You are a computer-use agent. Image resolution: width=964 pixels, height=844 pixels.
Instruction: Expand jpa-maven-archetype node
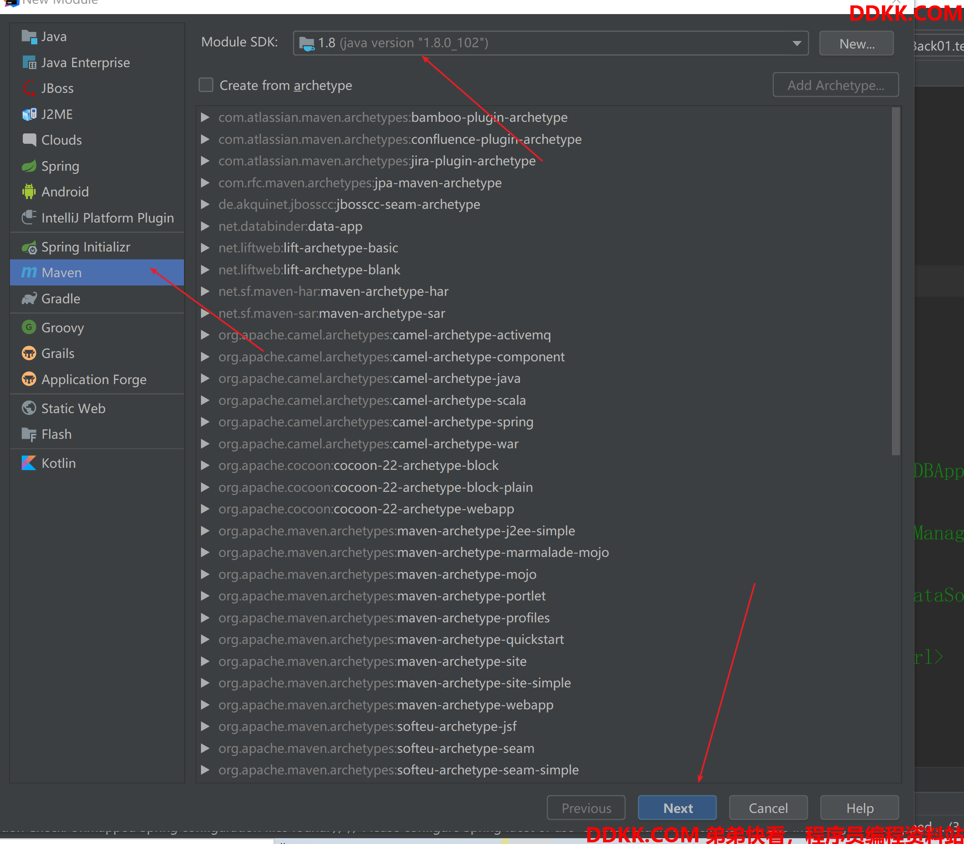pyautogui.click(x=206, y=183)
